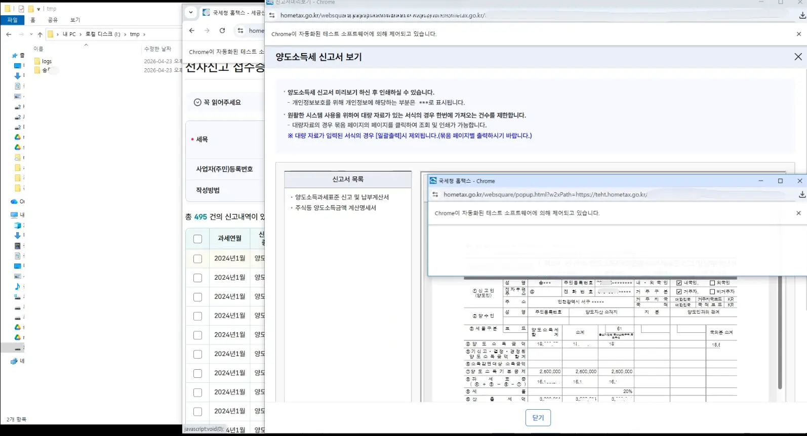Image resolution: width=807 pixels, height=436 pixels.
Task: Select the 국세청 홈택스 browser tab
Action: pyautogui.click(x=233, y=13)
